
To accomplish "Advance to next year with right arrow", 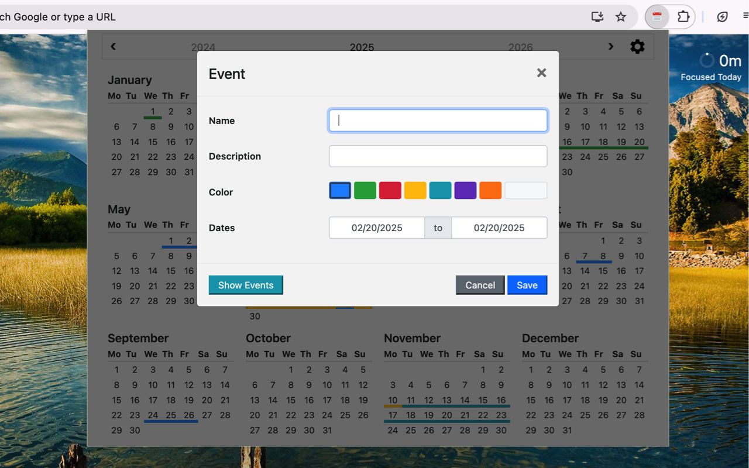I will [611, 46].
